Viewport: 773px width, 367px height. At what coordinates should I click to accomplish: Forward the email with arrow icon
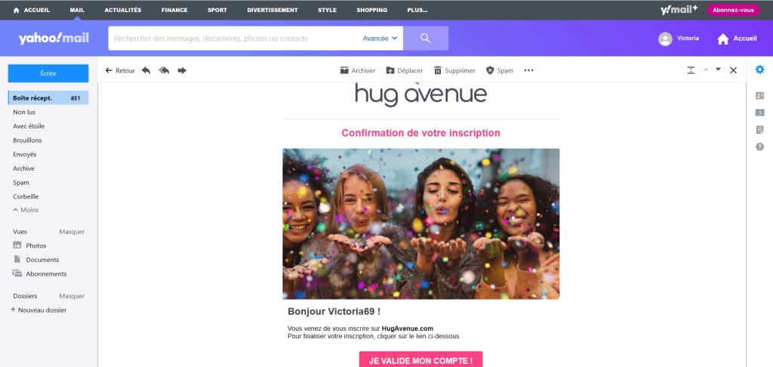coord(183,70)
